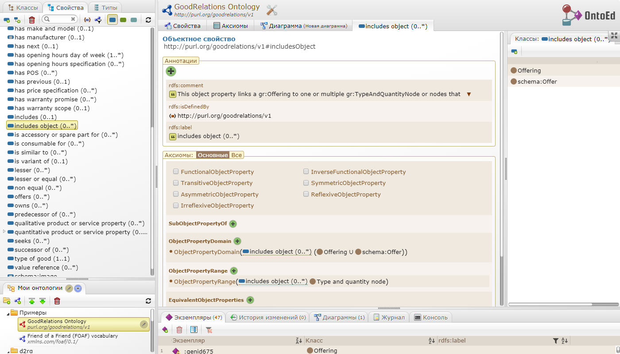Image resolution: width=620 pixels, height=354 pixels.
Task: Delete the selected ontology with the trash icon
Action: click(x=57, y=301)
